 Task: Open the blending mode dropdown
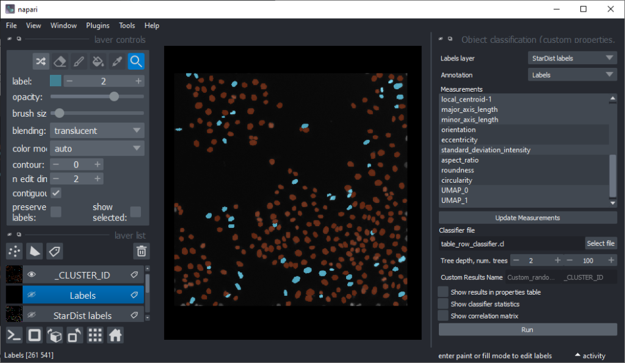(x=97, y=131)
